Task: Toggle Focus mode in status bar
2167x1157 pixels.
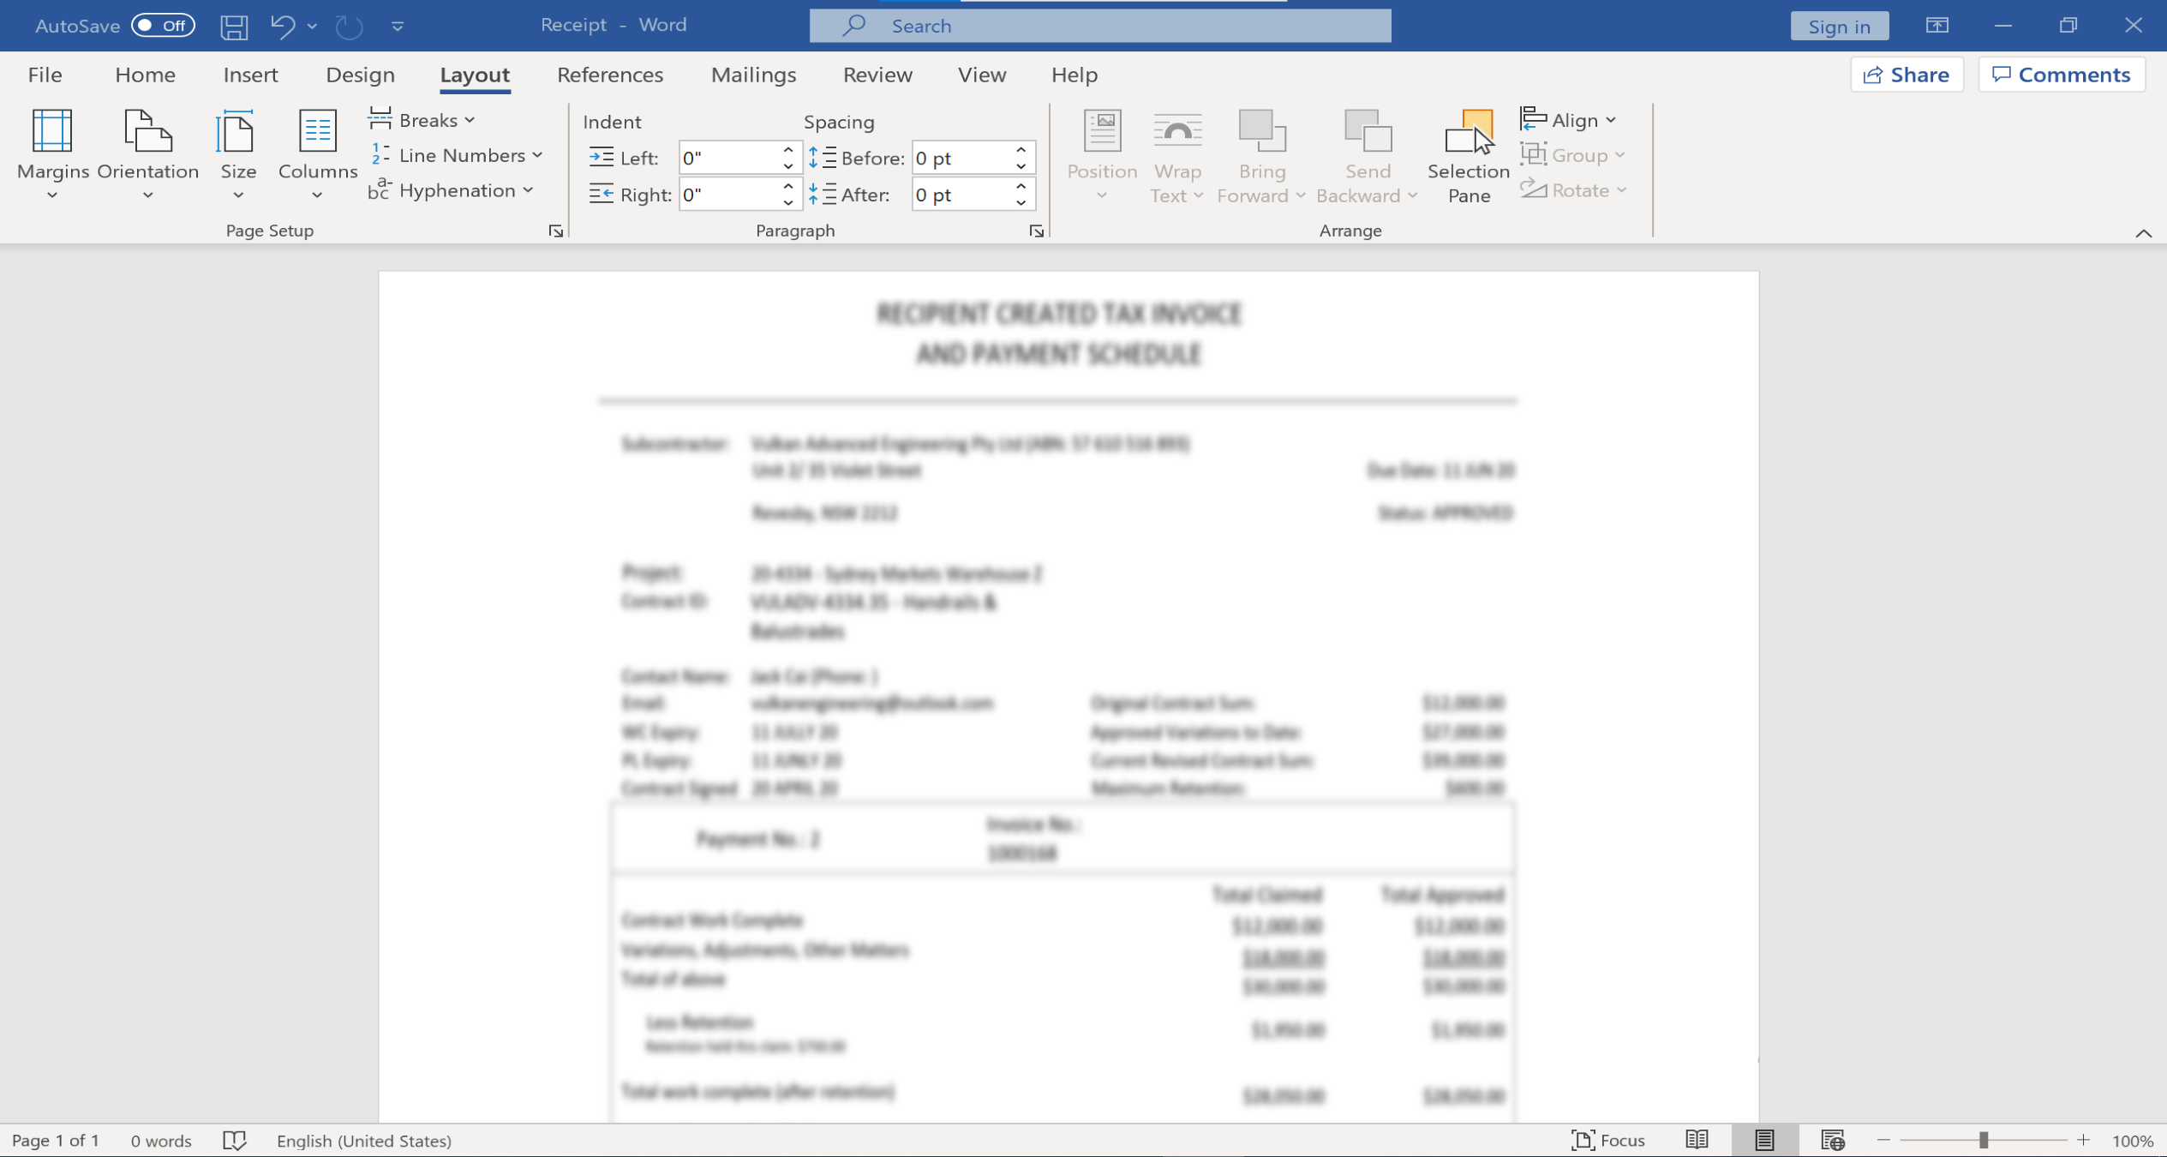Action: coord(1608,1140)
